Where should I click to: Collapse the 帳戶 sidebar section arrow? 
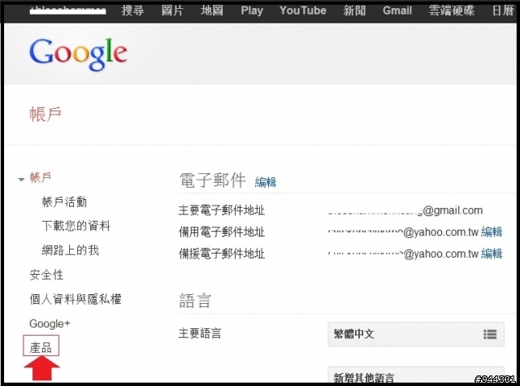(21, 180)
